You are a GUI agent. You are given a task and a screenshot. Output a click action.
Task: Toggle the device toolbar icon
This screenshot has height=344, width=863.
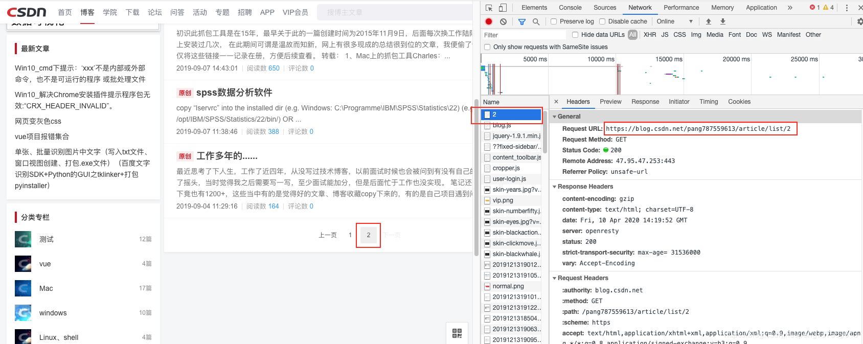coord(503,8)
